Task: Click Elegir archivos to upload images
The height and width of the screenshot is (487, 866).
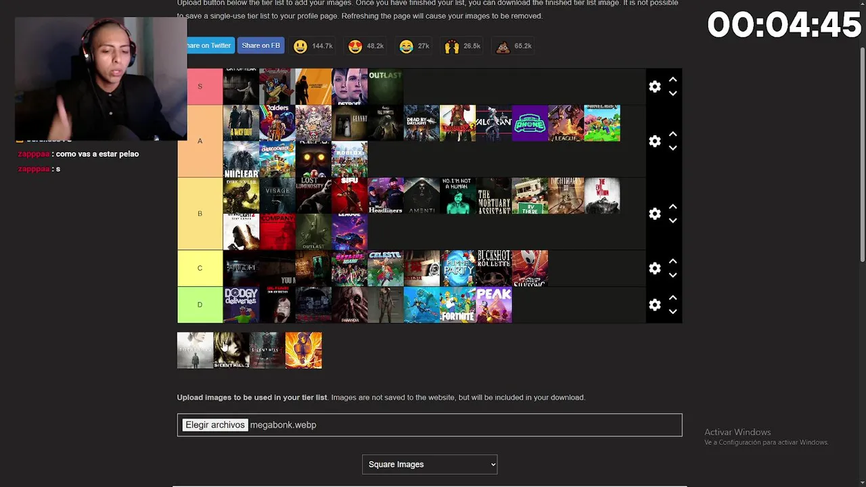Action: (x=215, y=425)
